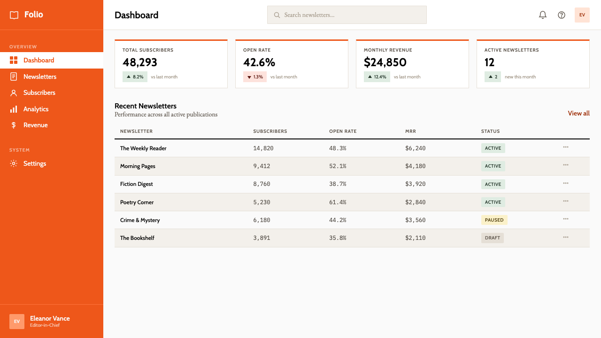Switch to the Revenue section

(52, 125)
